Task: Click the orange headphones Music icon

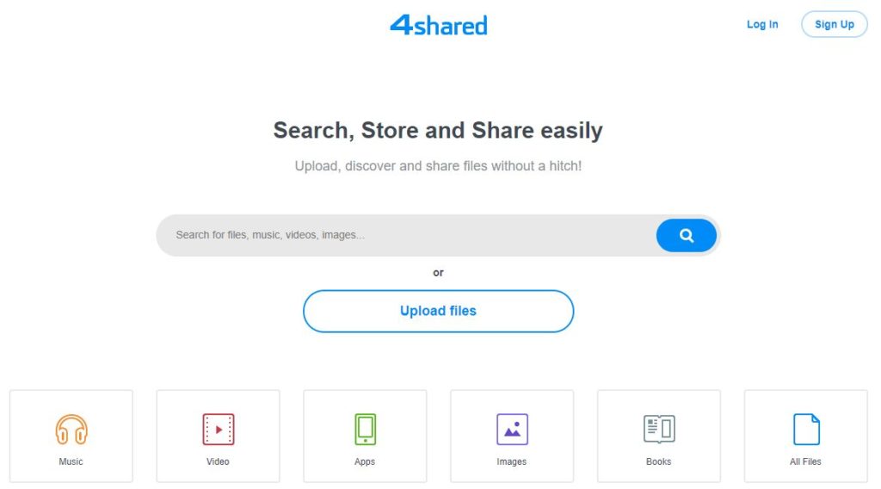Action: [71, 430]
